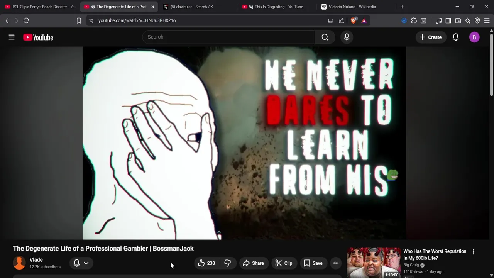Close the Degenerate Life of a Professional Gambler tab
The height and width of the screenshot is (278, 494).
152,7
